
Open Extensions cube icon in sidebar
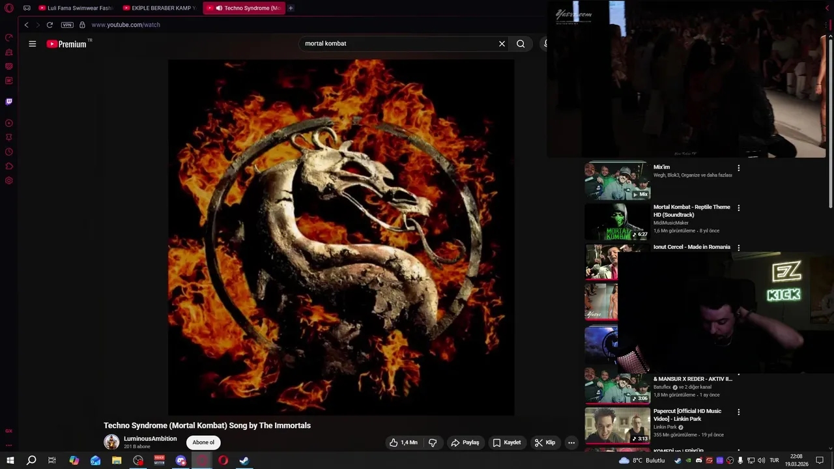pyautogui.click(x=9, y=166)
